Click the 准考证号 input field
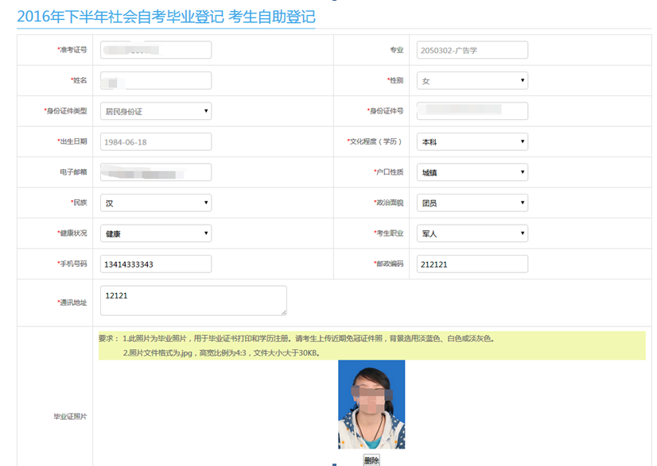This screenshot has height=466, width=657. pyautogui.click(x=156, y=50)
